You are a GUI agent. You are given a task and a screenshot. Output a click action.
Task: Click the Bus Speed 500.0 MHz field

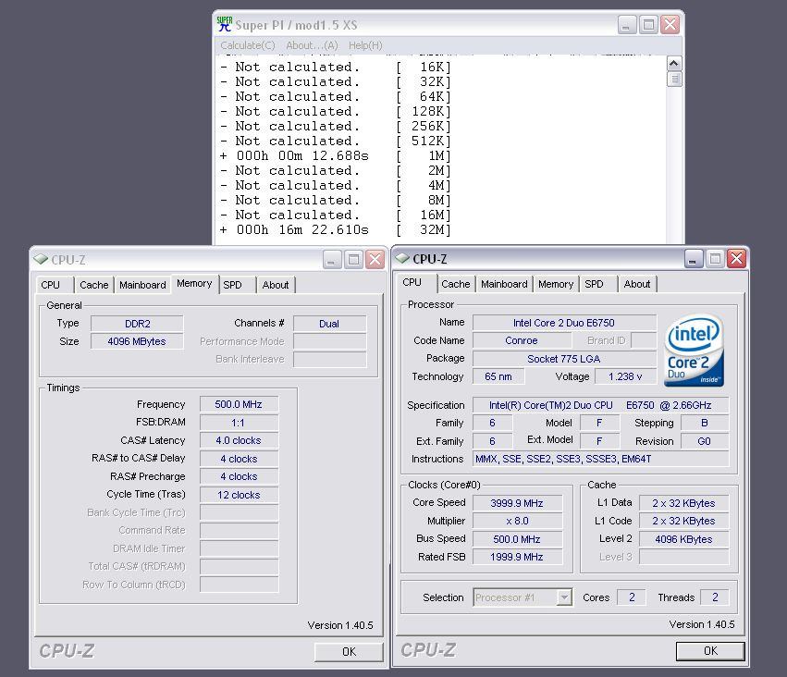(517, 539)
